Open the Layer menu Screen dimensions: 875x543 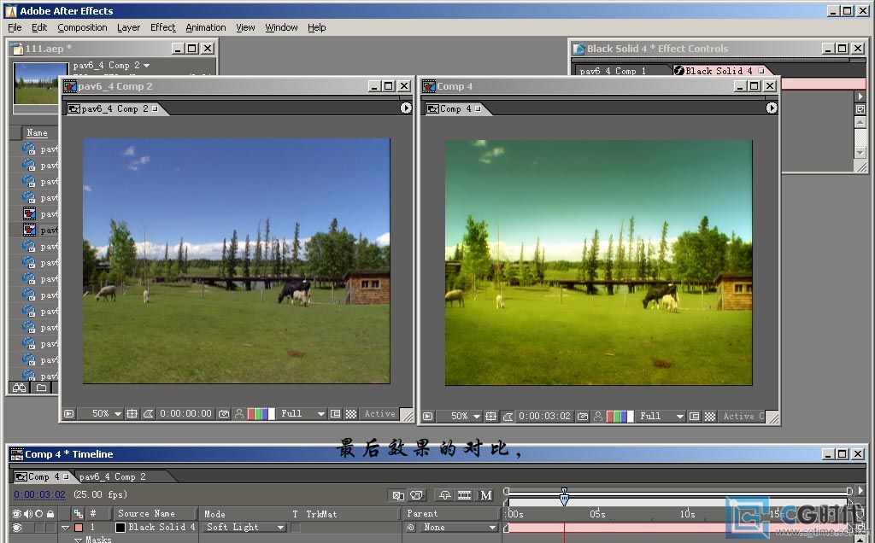(128, 27)
